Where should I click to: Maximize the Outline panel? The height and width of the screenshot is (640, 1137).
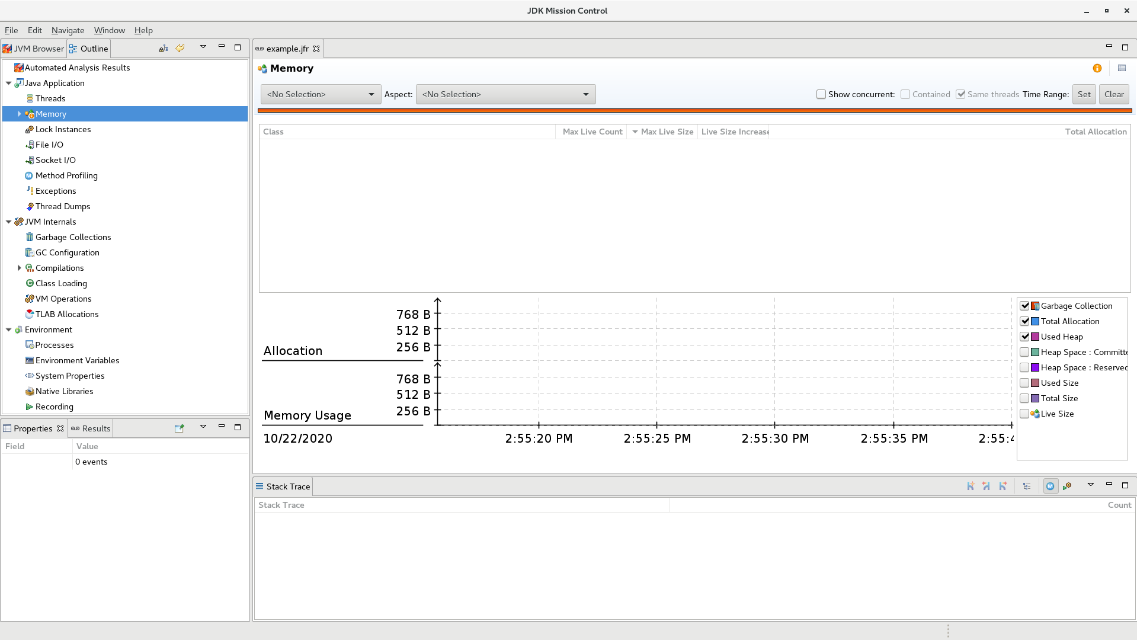point(238,47)
